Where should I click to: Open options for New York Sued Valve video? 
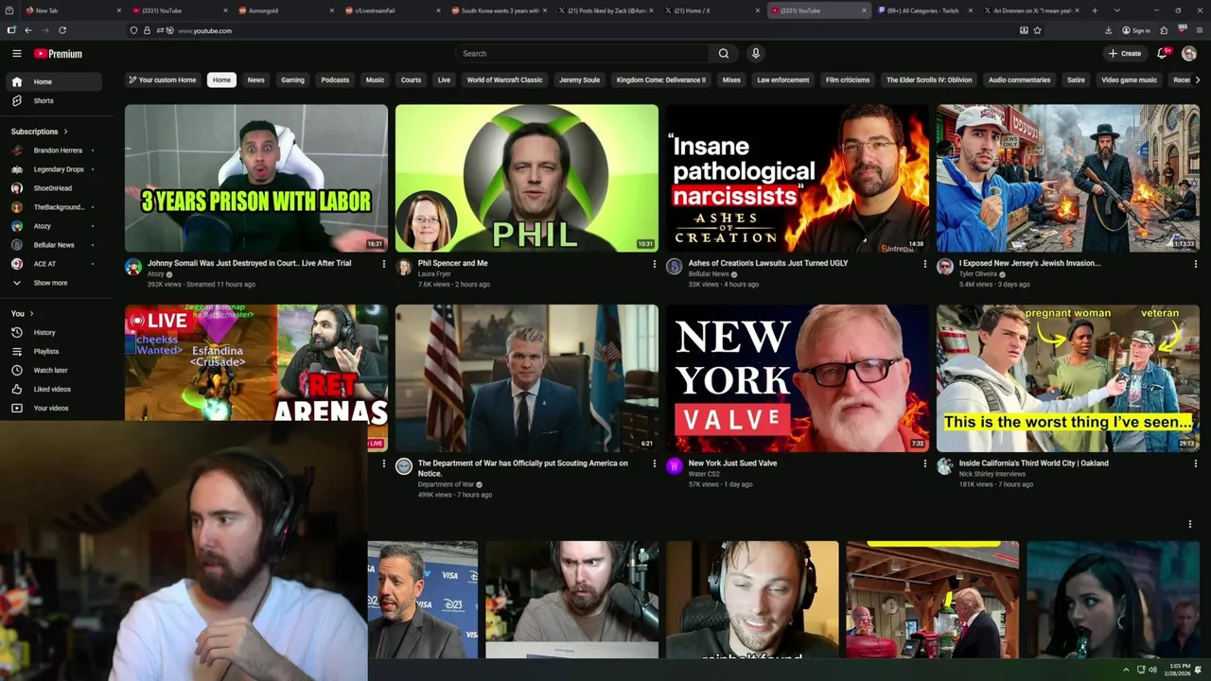click(924, 463)
